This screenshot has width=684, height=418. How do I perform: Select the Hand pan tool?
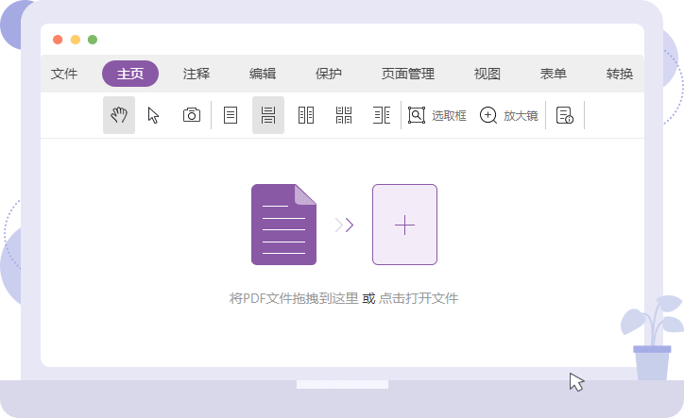[x=119, y=115]
